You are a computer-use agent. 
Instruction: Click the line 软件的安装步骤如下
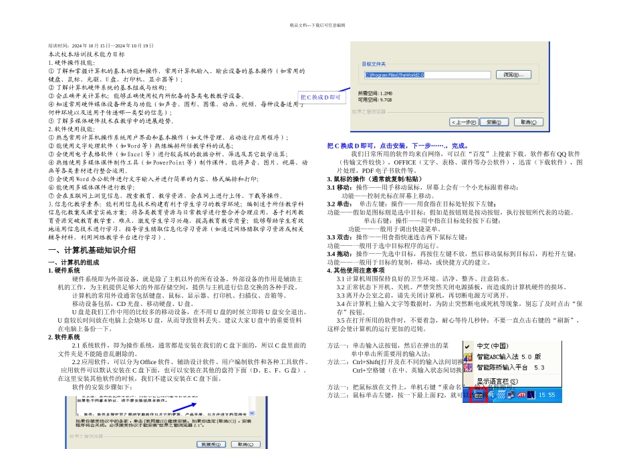click(102, 387)
